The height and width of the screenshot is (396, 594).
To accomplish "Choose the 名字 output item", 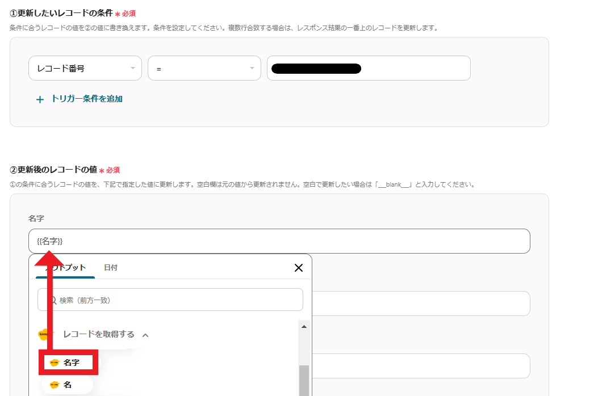I will pos(71,363).
